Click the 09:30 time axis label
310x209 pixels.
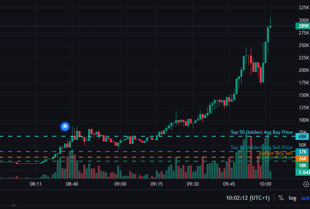point(193,184)
